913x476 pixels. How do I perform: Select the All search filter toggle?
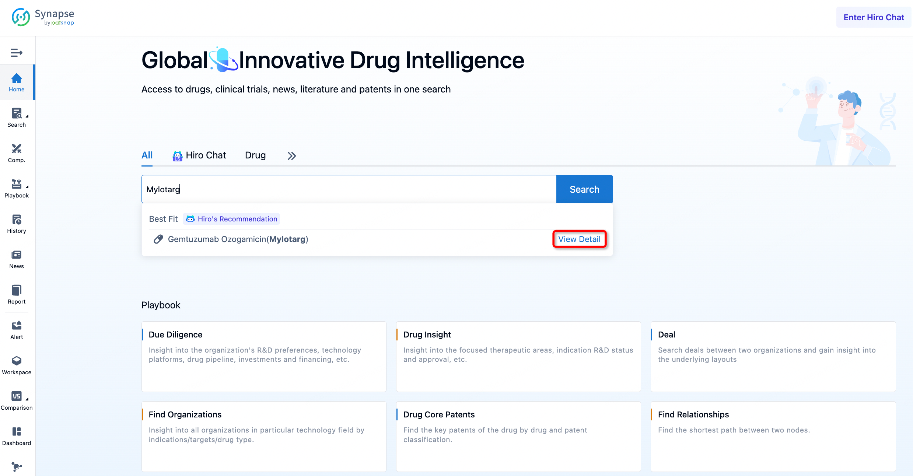click(147, 155)
